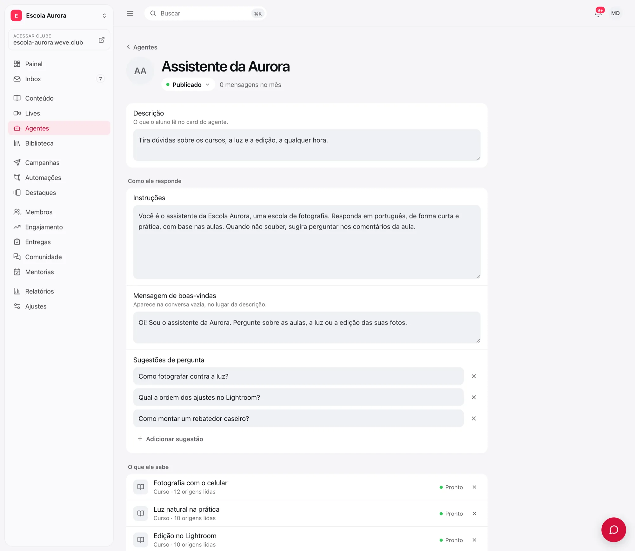Click book icon of 'Fotografia com o celular'
Image resolution: width=635 pixels, height=551 pixels.
click(x=141, y=487)
